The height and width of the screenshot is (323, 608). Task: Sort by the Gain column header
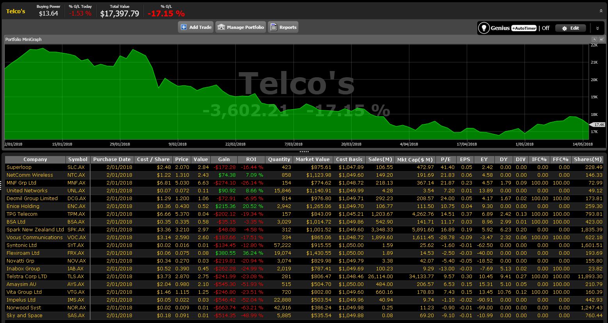[x=224, y=159]
